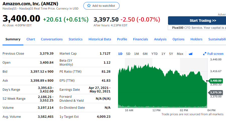Switch chart type with the area chart icon
The width and height of the screenshot is (226, 121).
point(191,54)
